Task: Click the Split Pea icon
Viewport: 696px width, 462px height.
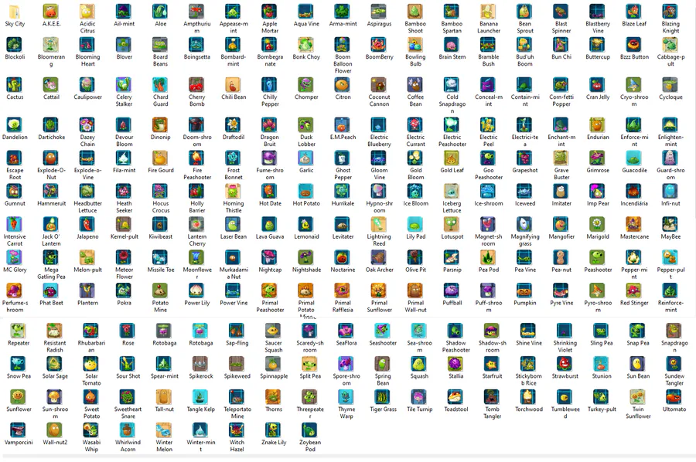Action: [310, 364]
